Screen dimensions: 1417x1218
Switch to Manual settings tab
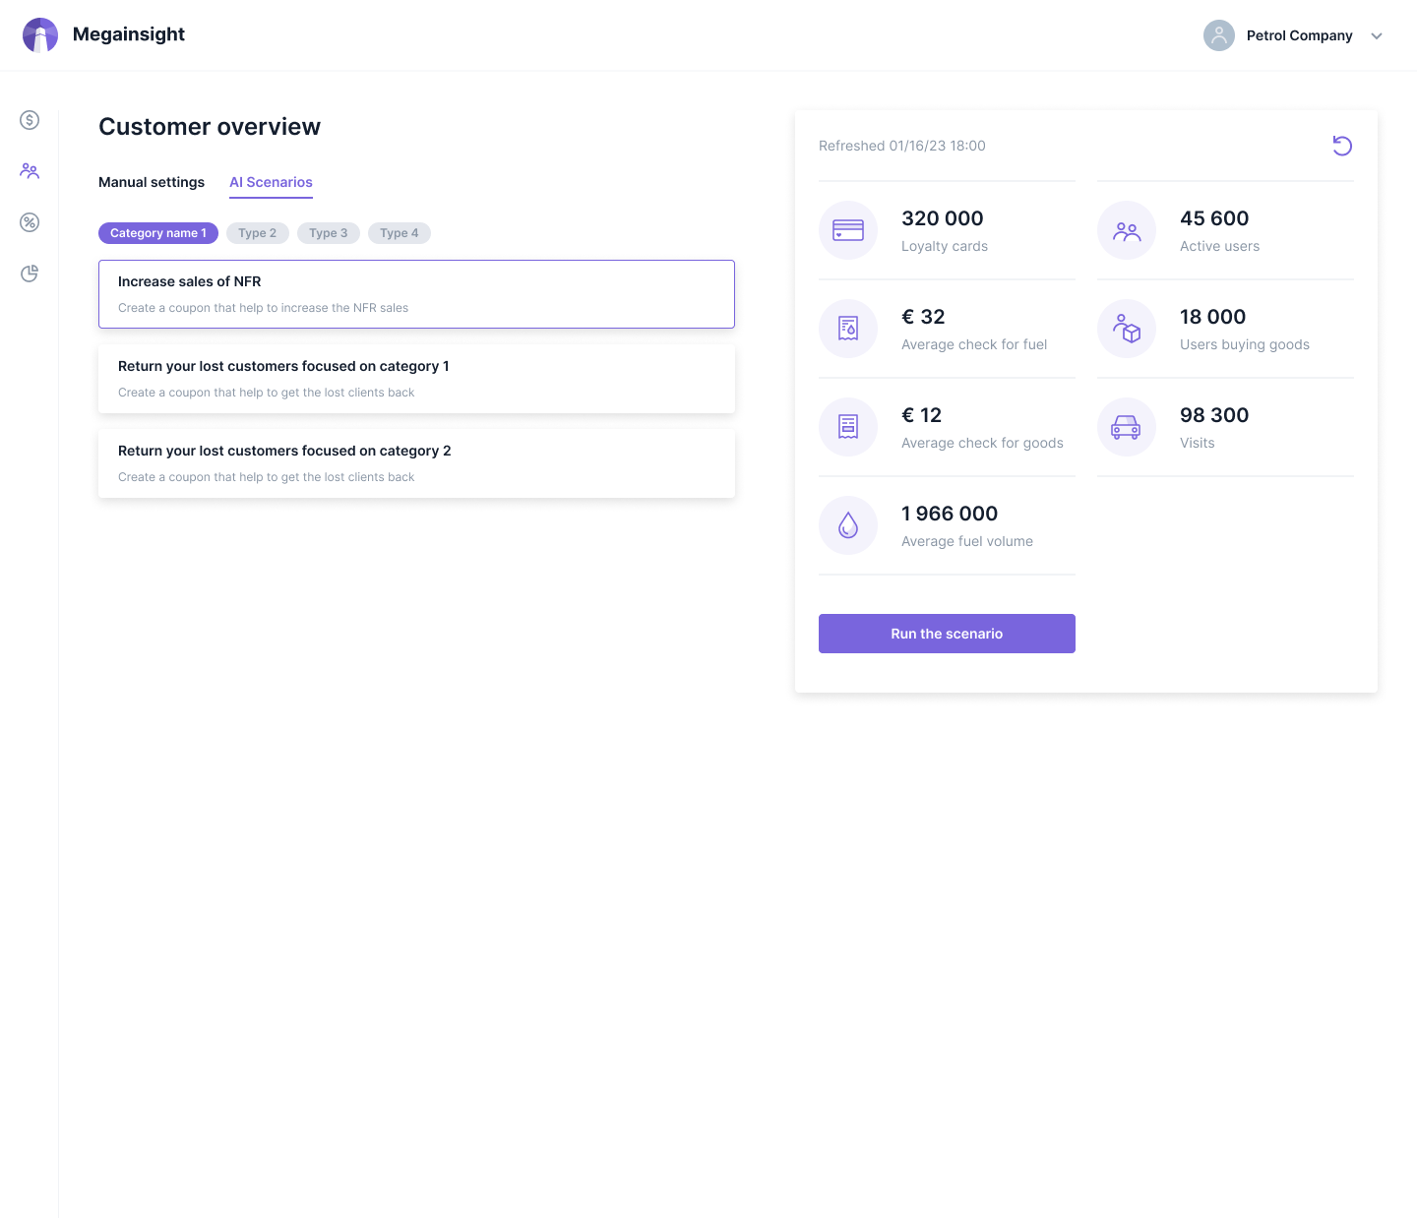click(152, 182)
